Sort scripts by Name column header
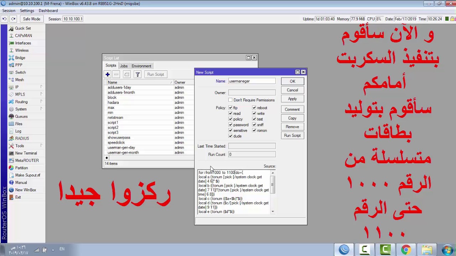This screenshot has height=256, width=456. click(140, 82)
